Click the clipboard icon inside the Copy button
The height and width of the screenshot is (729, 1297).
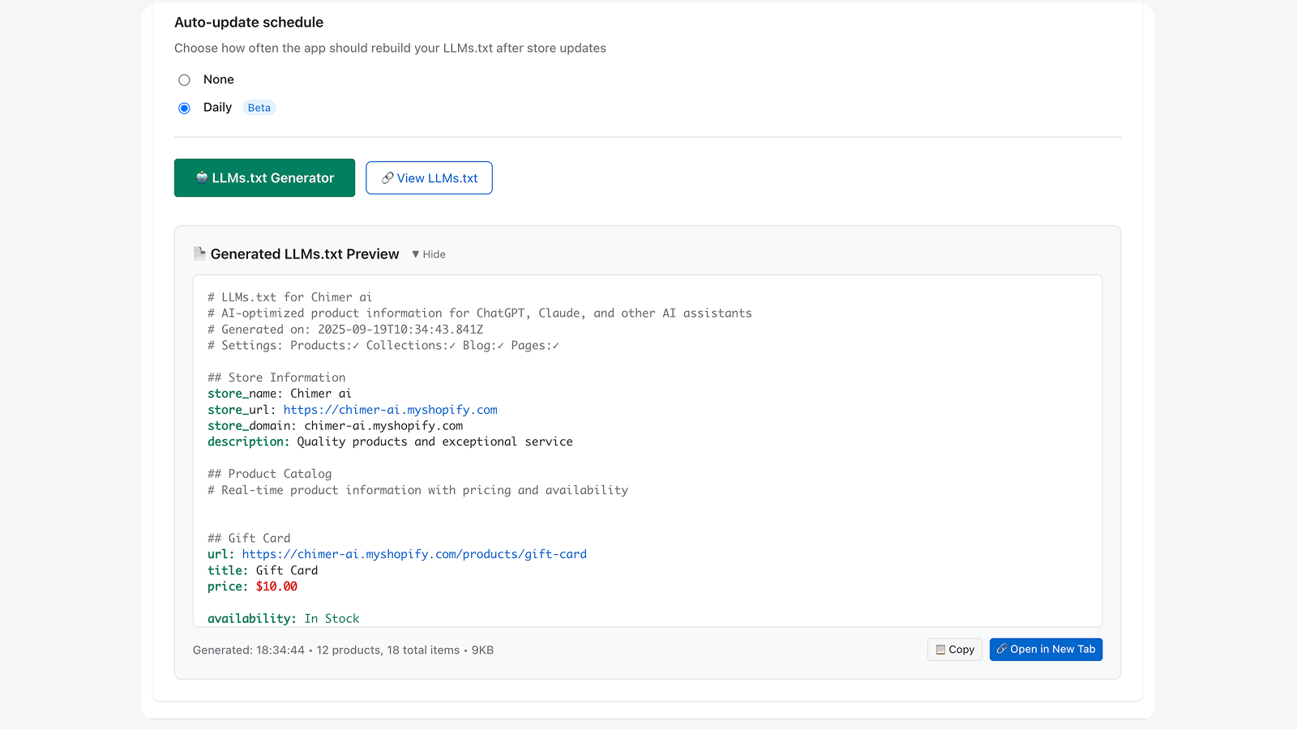coord(942,649)
